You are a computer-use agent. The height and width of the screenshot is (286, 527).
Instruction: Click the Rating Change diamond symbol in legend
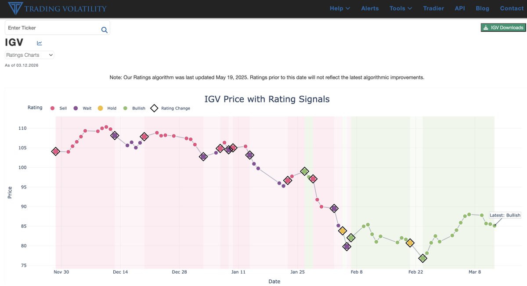click(154, 108)
